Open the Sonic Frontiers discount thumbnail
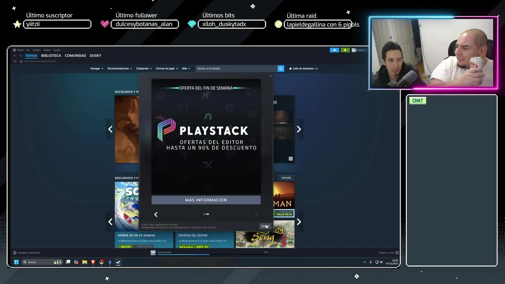 pyautogui.click(x=127, y=206)
